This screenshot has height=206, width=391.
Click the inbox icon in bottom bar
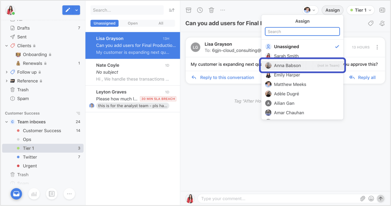16,194
